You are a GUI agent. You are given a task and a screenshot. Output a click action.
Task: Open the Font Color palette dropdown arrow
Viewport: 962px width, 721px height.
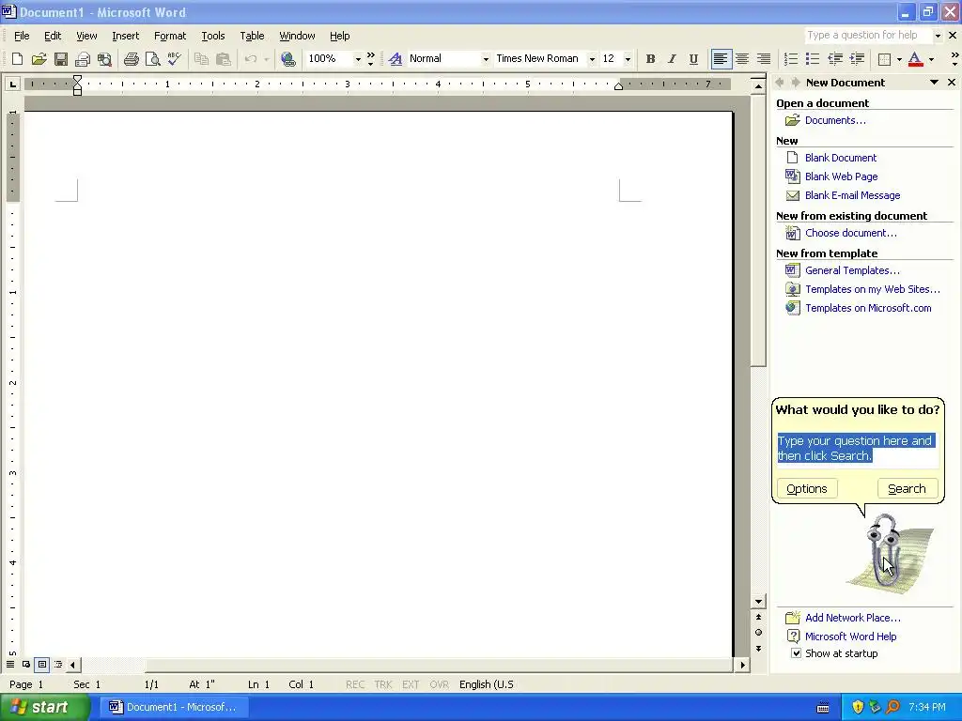click(931, 59)
